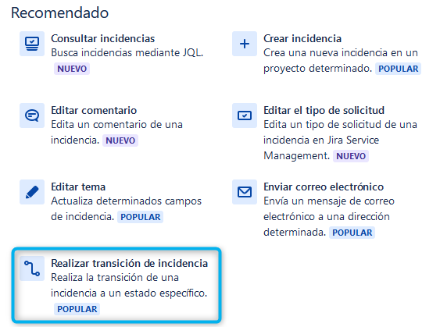The width and height of the screenshot is (440, 327).
Task: Click the POPULAR badge on Crear incidencia
Action: [399, 69]
